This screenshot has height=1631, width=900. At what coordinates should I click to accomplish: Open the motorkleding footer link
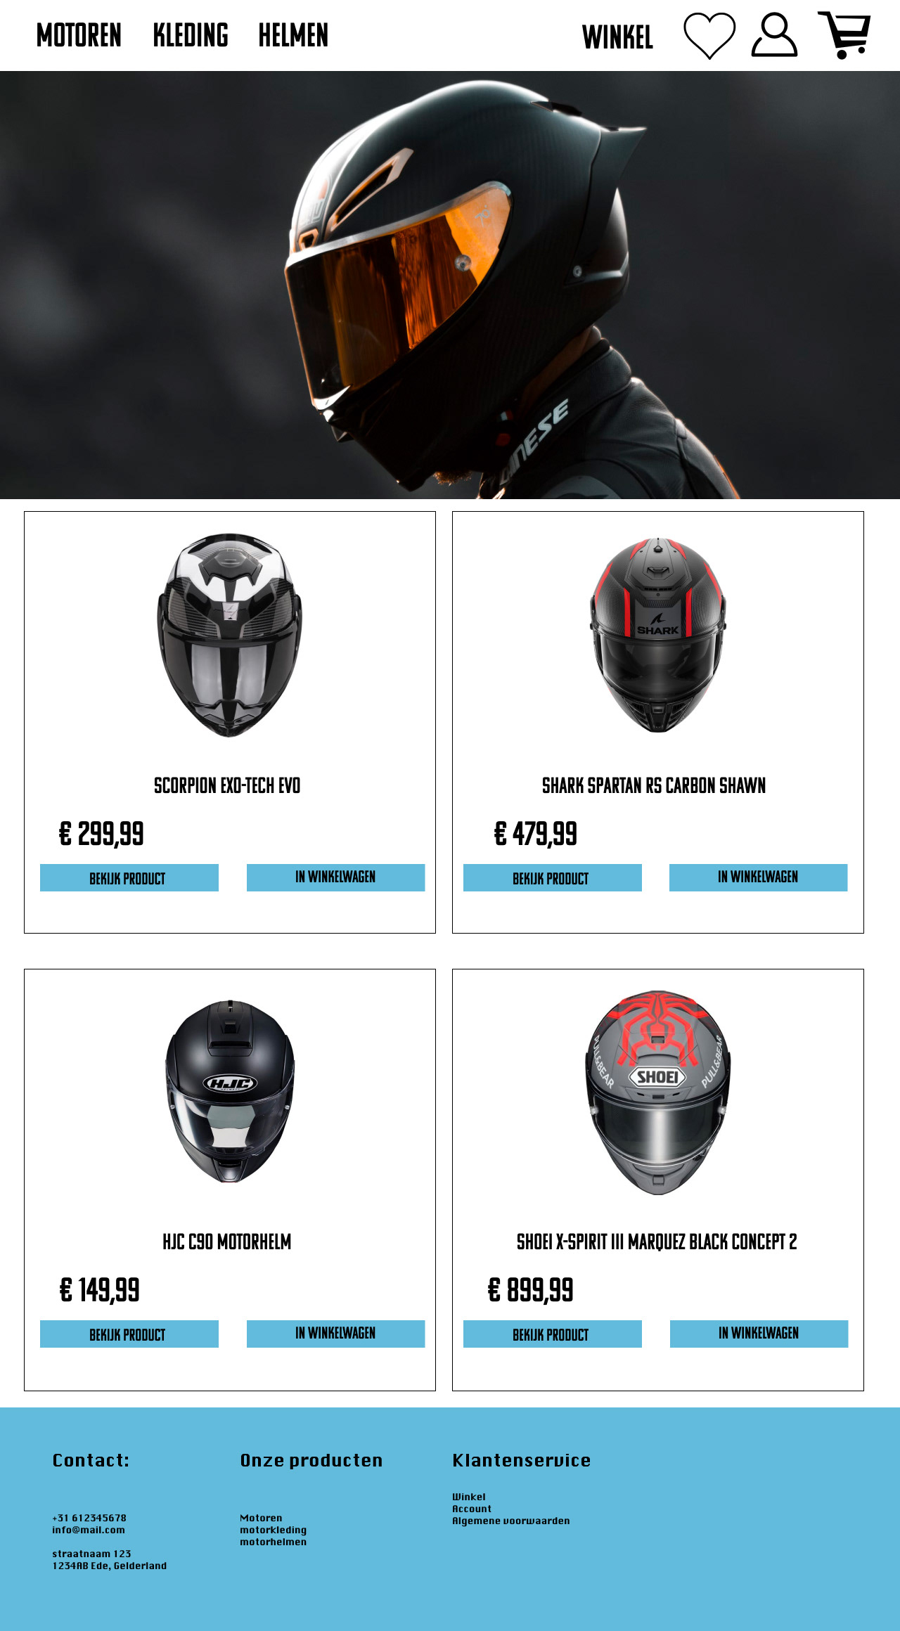273,1530
